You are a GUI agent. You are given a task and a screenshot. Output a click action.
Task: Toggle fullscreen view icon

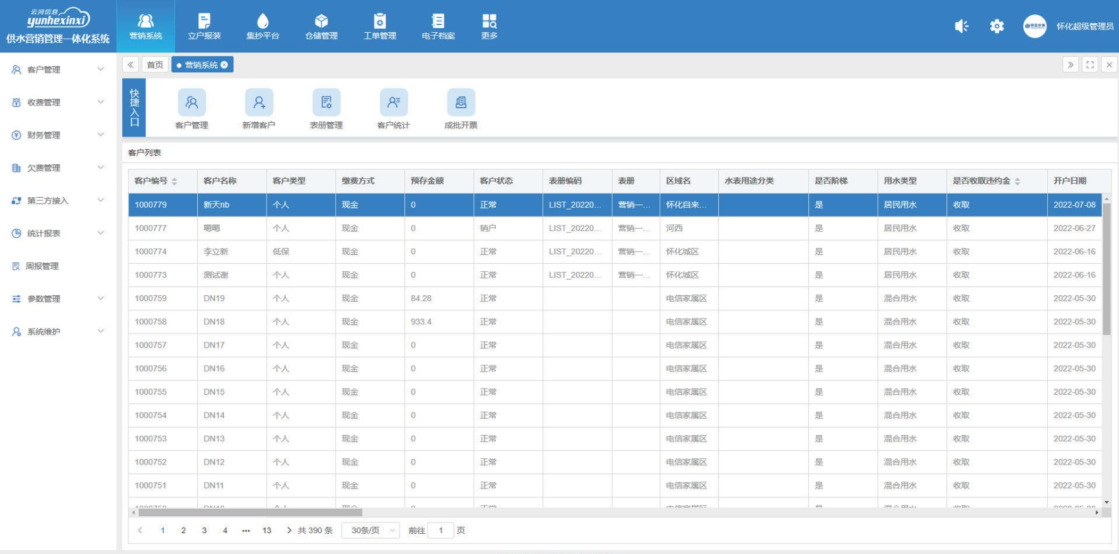point(1090,64)
